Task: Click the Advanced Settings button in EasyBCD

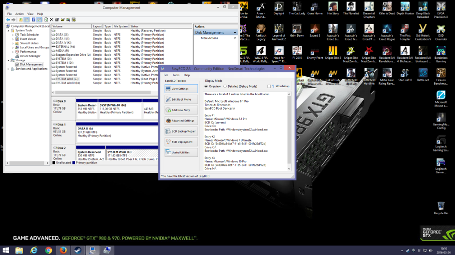Action: pos(181,121)
